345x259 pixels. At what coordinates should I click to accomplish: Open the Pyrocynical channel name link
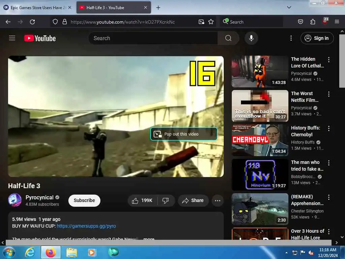coord(39,197)
